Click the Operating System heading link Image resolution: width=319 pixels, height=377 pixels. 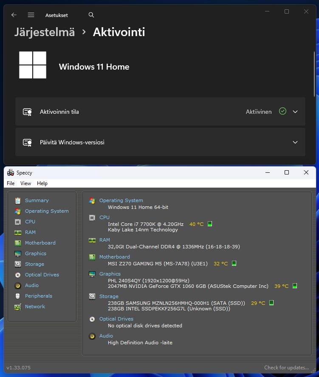click(x=121, y=200)
